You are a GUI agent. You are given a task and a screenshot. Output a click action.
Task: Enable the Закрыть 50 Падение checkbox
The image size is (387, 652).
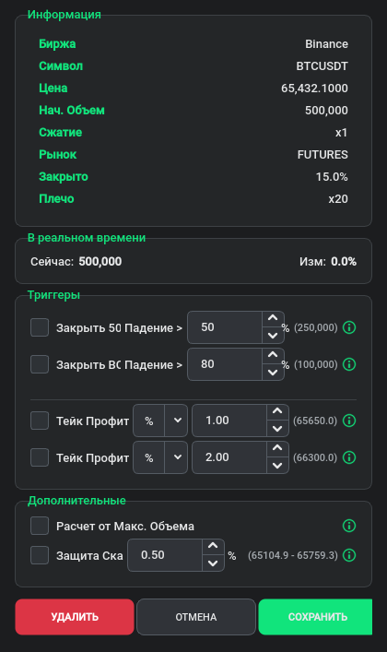(x=40, y=327)
